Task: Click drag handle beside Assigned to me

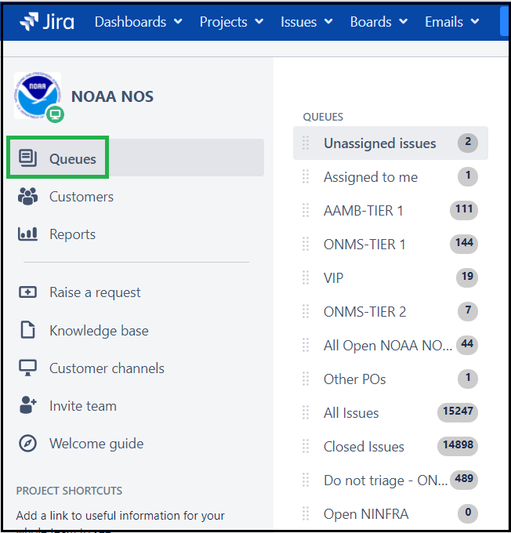Action: click(306, 176)
